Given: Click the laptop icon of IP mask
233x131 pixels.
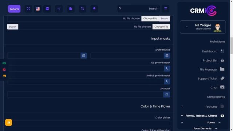Looking at the screenshot, I should coord(167,95).
